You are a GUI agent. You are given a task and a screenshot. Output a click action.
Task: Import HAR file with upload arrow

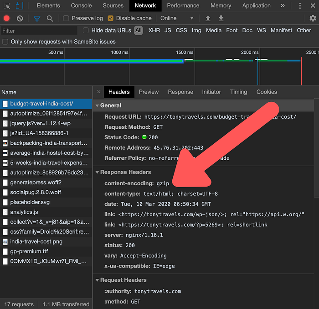coord(208,18)
